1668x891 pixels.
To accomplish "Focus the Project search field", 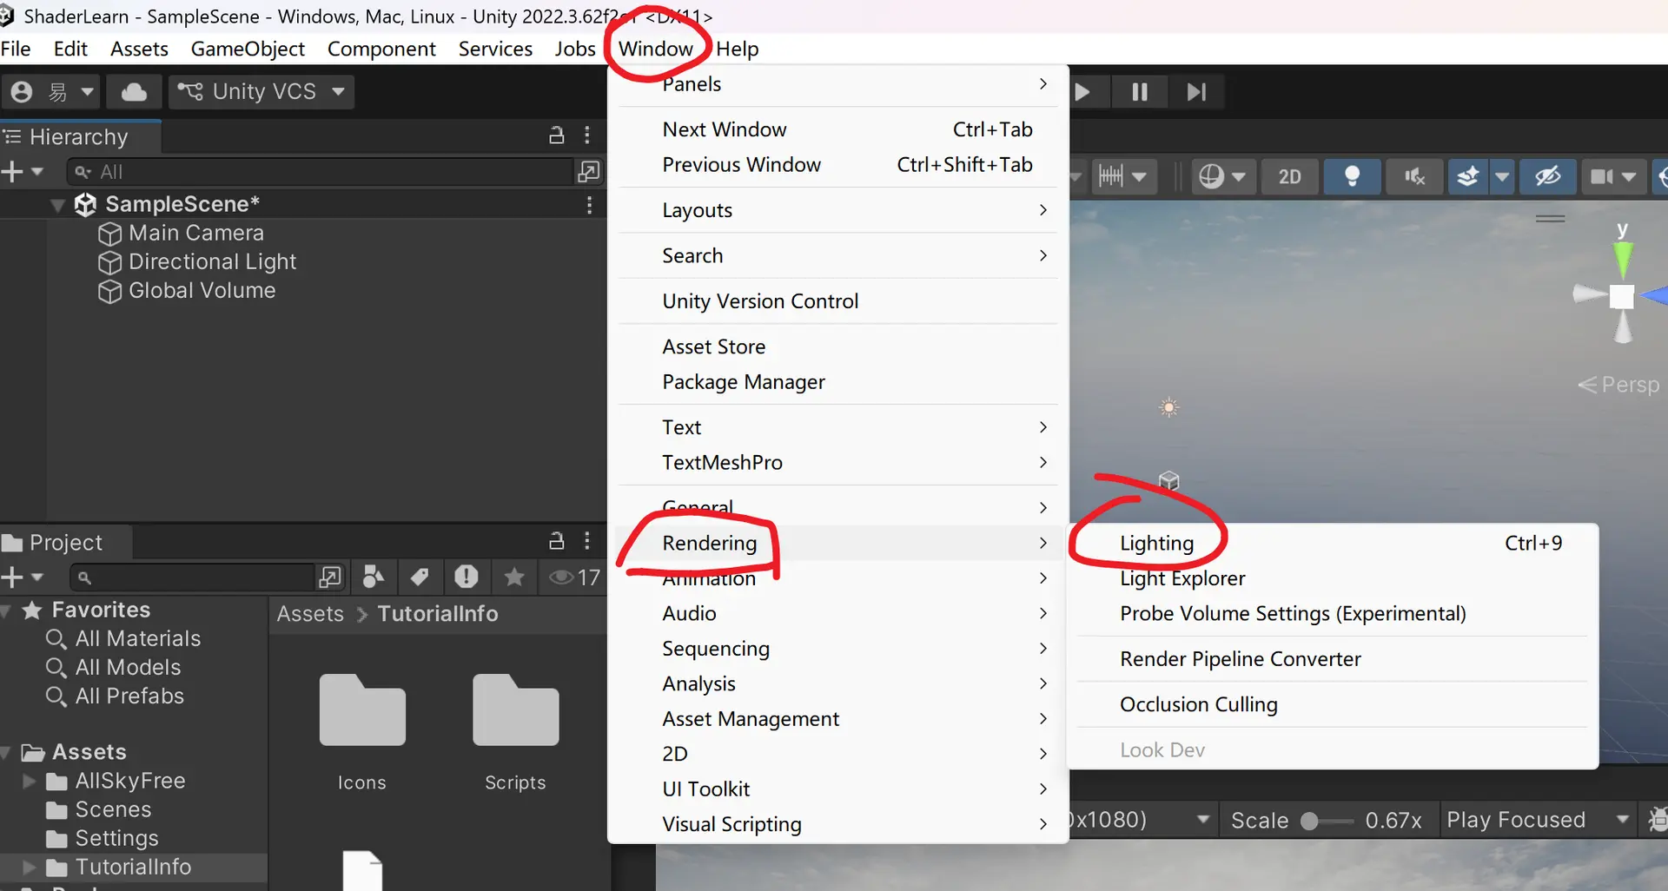I will click(191, 577).
